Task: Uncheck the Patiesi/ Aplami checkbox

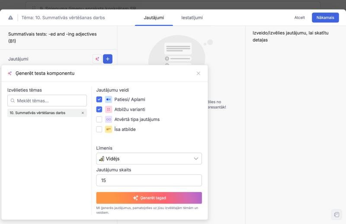Action: [x=99, y=99]
